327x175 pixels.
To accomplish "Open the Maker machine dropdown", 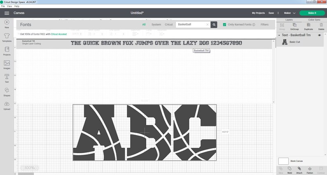I will [290, 13].
